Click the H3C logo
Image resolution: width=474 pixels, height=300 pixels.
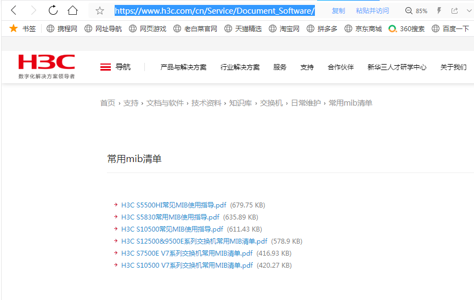click(47, 67)
